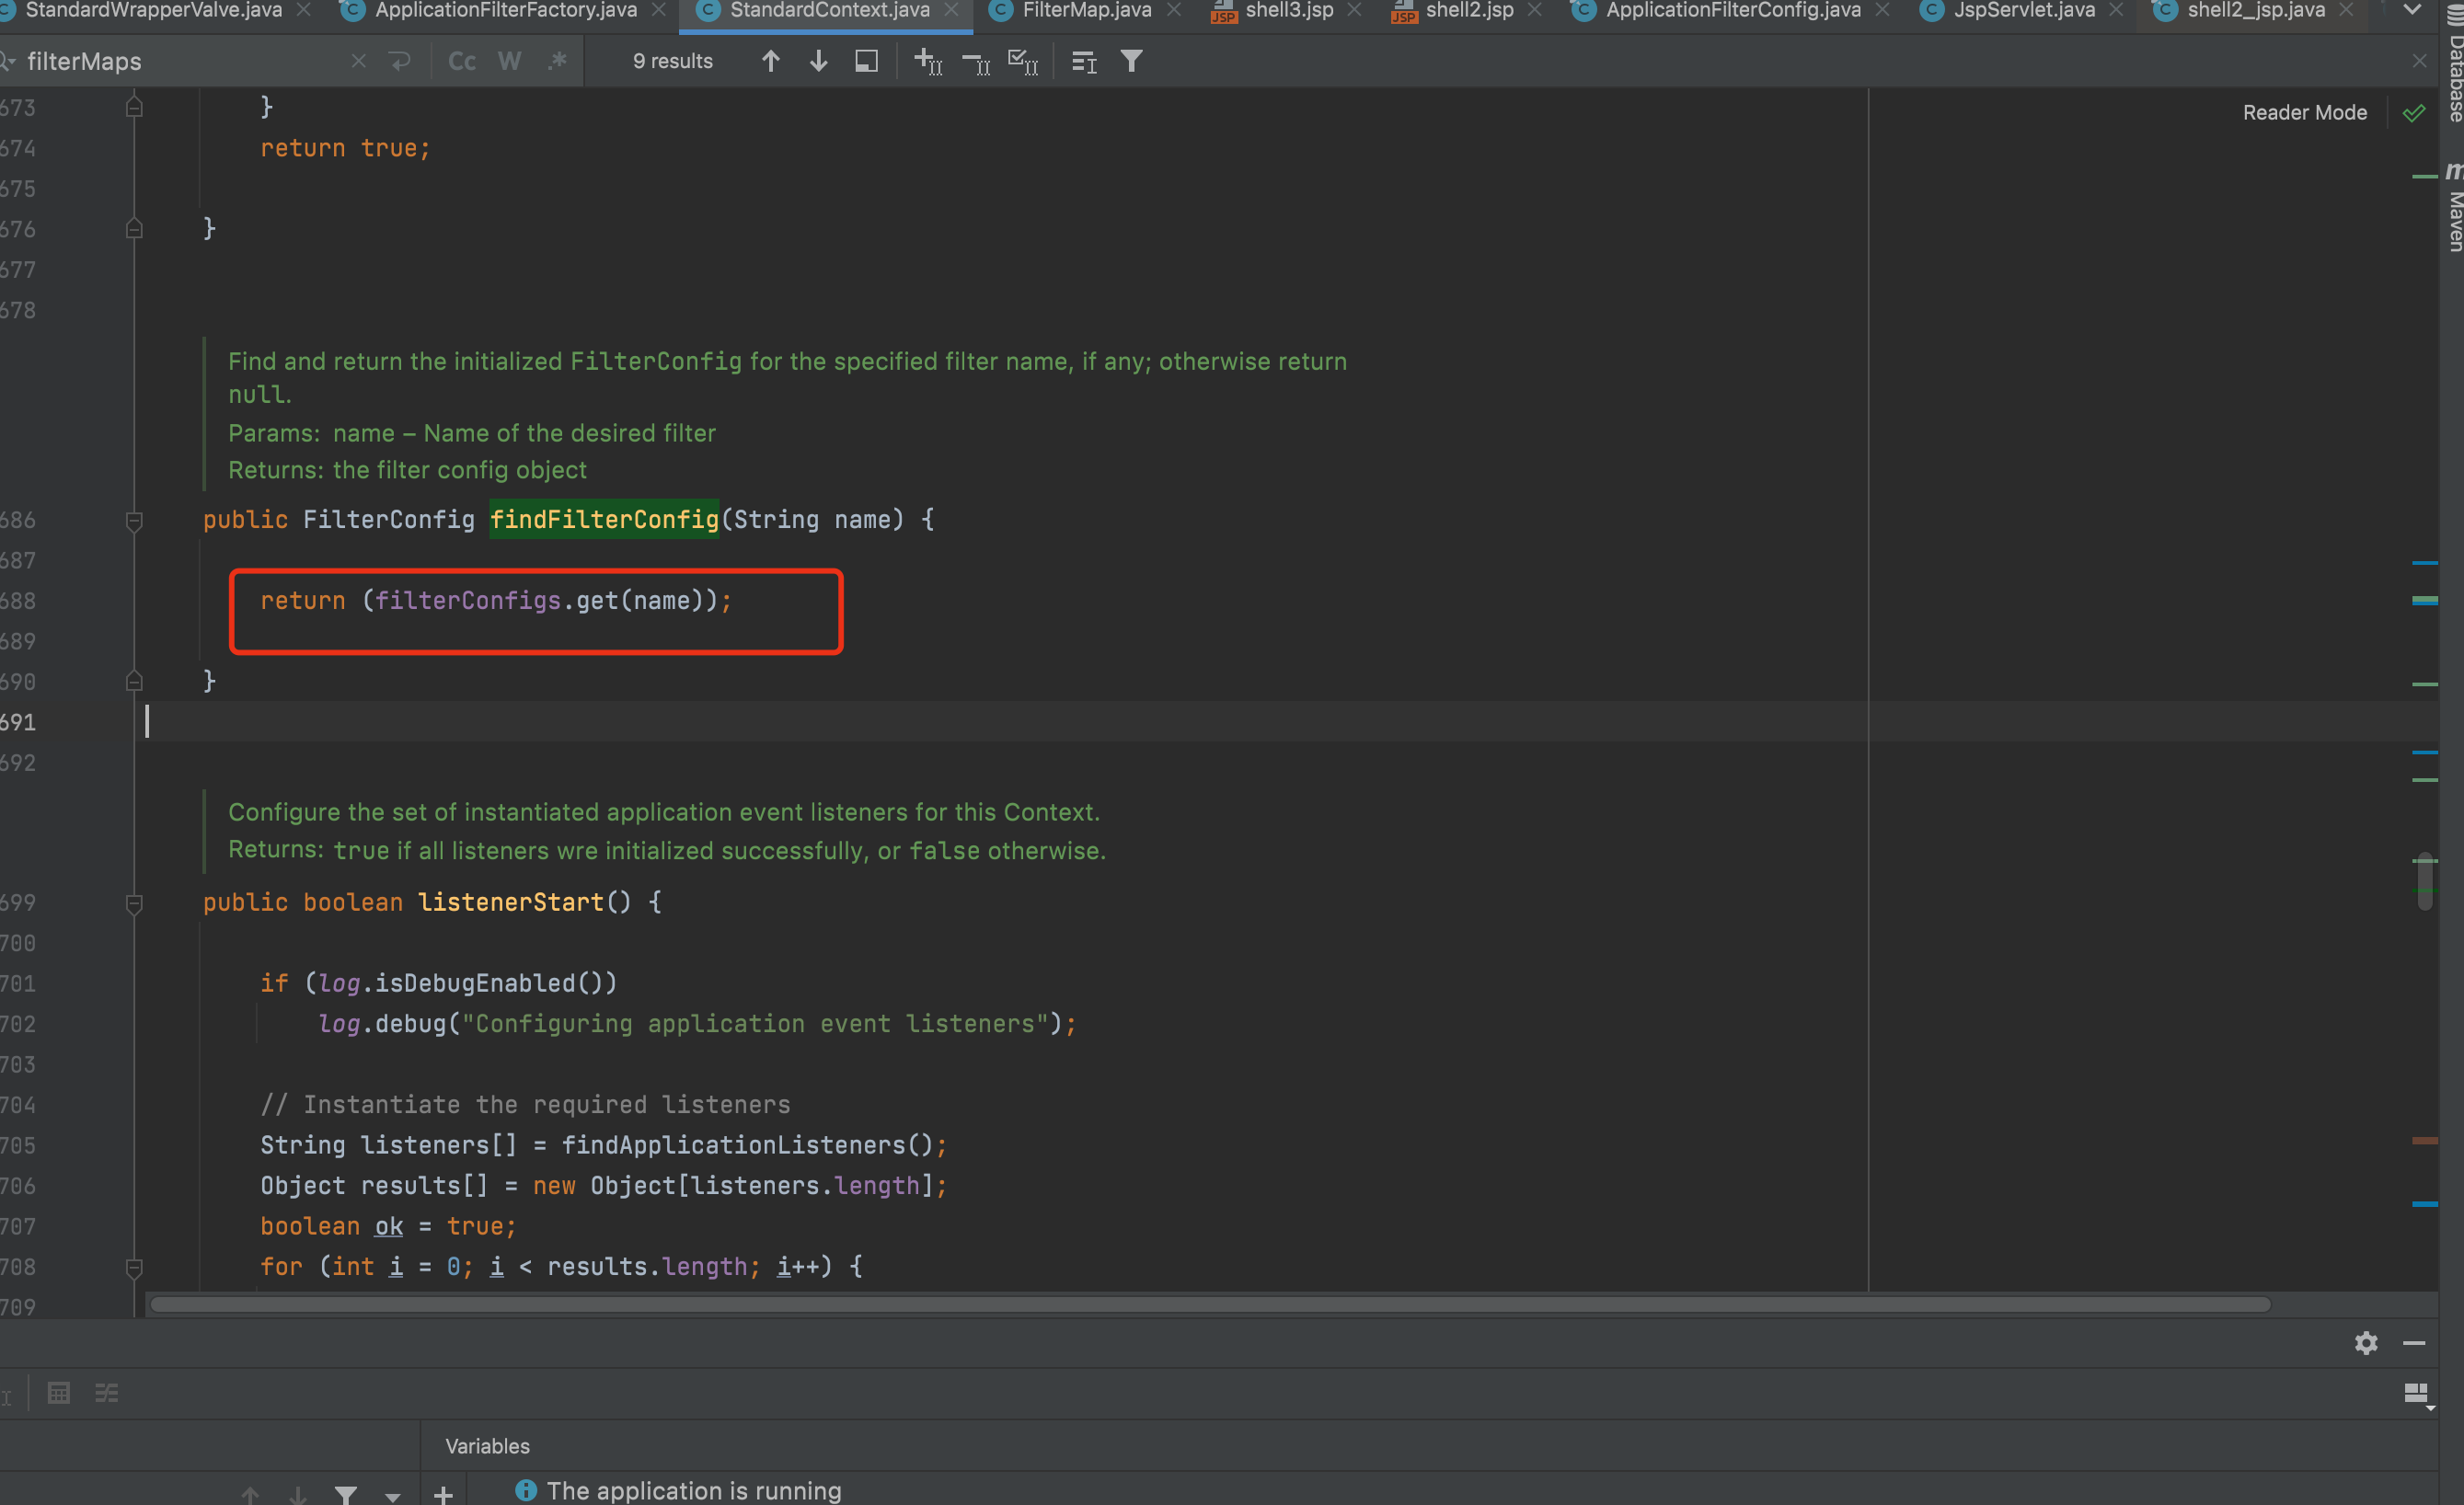
Task: Fold end marker at line 690
Action: pos(134,681)
